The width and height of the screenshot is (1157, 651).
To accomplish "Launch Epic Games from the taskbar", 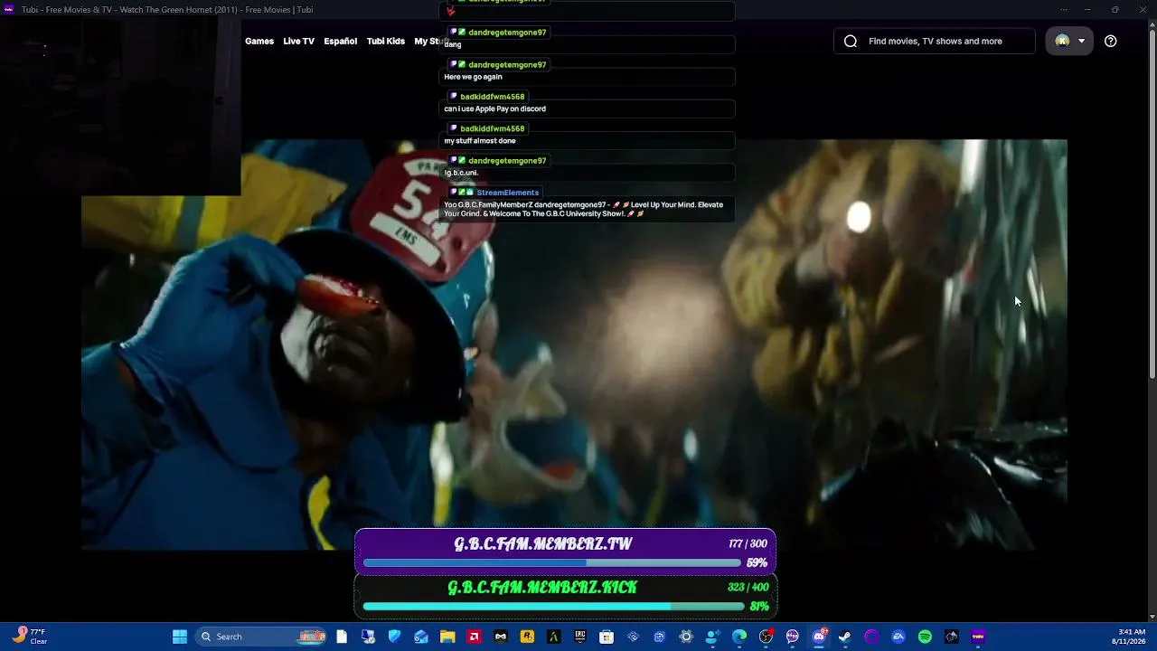I will pos(580,637).
